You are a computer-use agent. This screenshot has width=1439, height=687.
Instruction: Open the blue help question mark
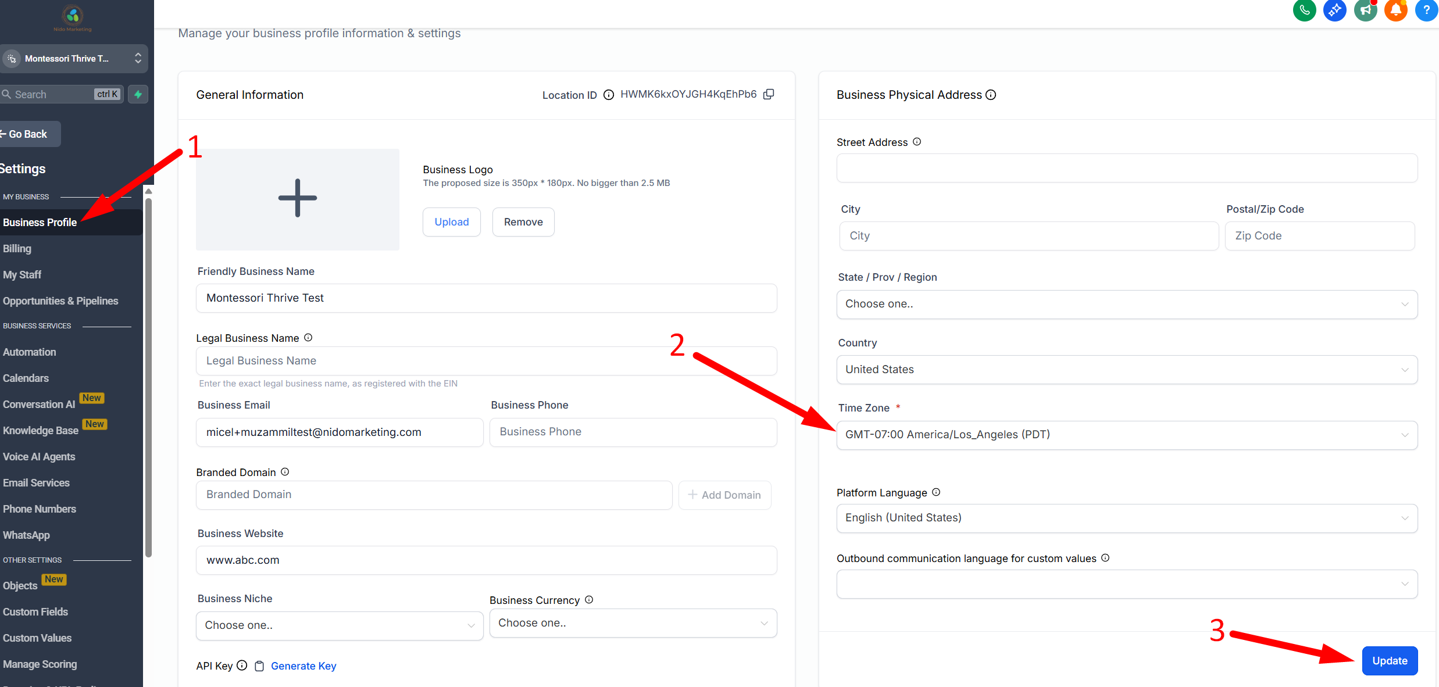coord(1426,10)
